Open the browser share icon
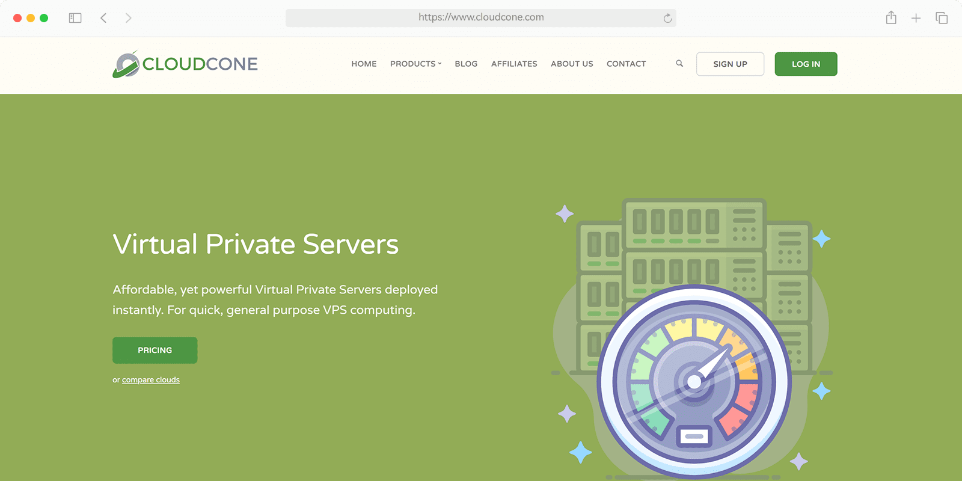Screen dimensions: 962x481 [x=891, y=18]
